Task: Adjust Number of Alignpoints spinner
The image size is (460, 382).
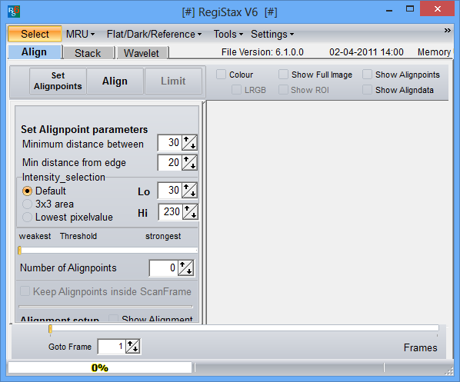Action: [x=185, y=267]
